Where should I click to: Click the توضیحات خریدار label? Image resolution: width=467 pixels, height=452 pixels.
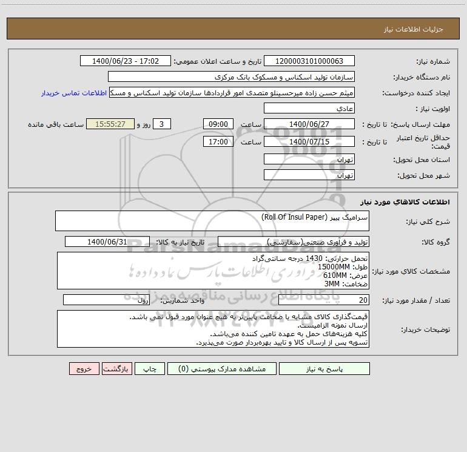pos(425,330)
